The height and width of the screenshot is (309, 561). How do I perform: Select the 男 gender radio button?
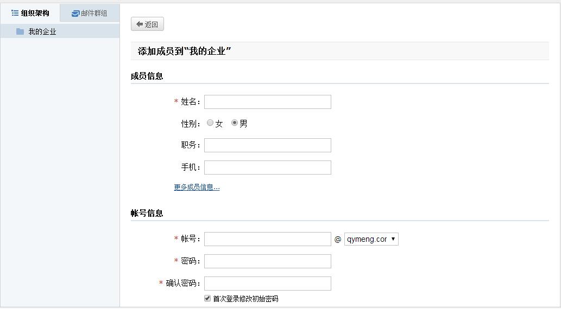tap(235, 123)
